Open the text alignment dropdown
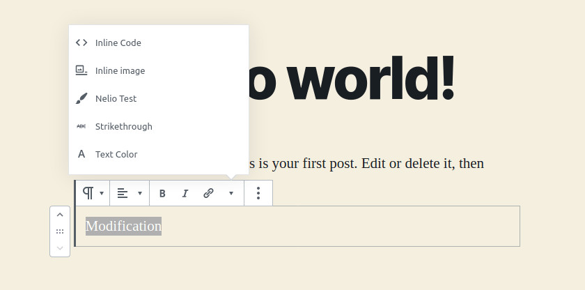Screen dimensions: 585x290 (130, 193)
